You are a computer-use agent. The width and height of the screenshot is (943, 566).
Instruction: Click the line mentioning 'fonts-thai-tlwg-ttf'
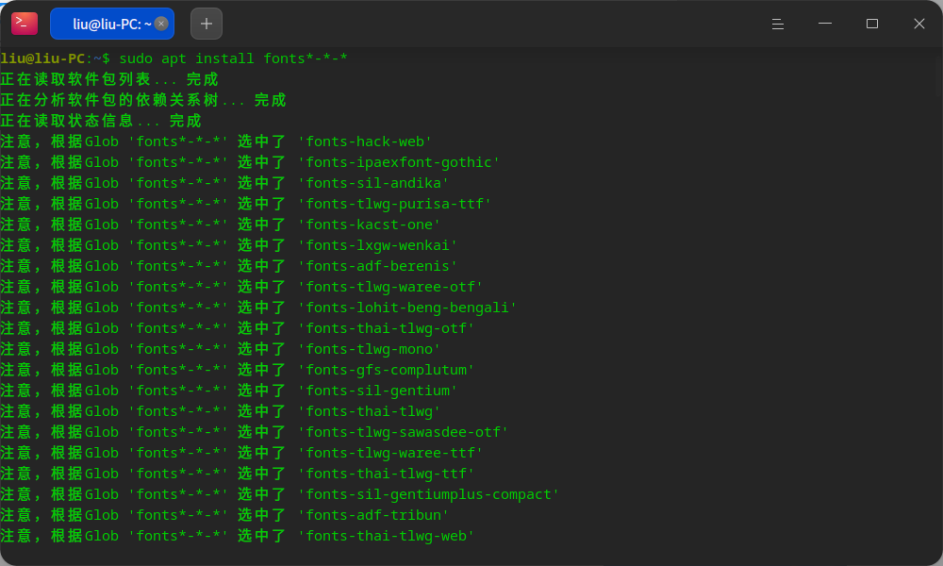[237, 474]
